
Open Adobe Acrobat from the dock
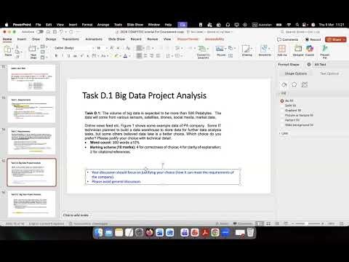tap(205, 233)
